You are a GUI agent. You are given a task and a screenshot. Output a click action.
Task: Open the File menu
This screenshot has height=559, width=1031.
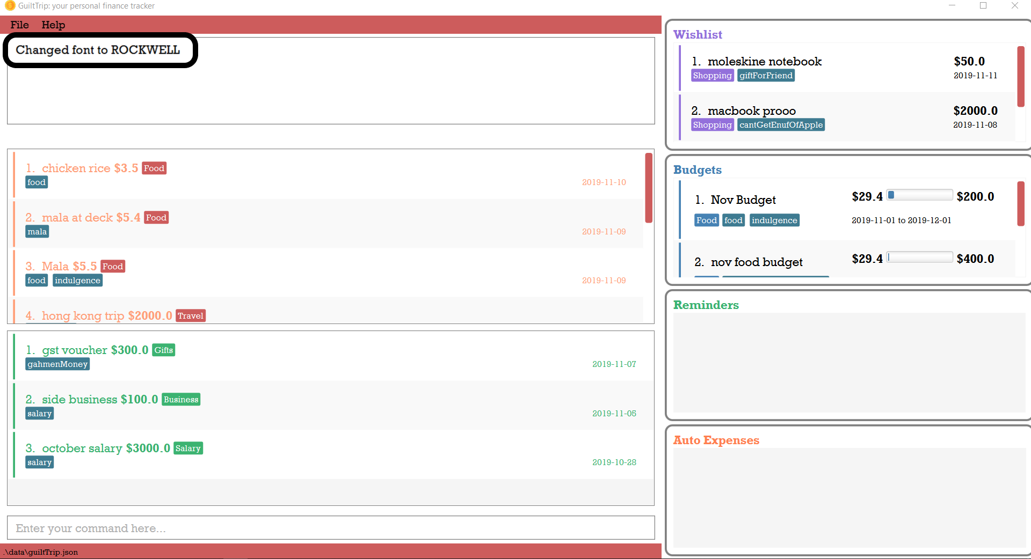(x=19, y=25)
